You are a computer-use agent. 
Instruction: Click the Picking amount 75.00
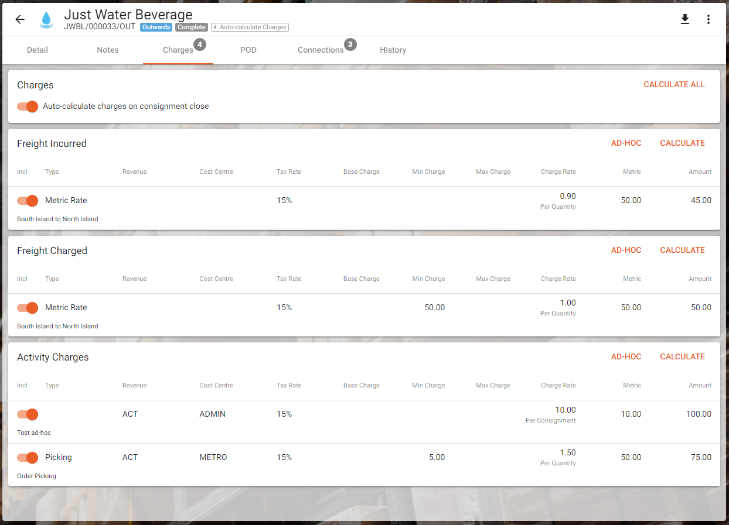pyautogui.click(x=701, y=457)
